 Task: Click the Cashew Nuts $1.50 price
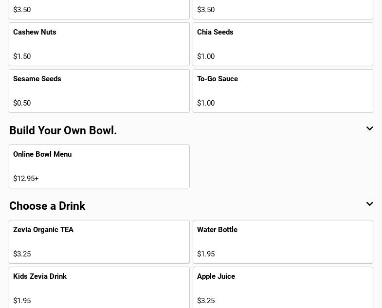pos(22,56)
